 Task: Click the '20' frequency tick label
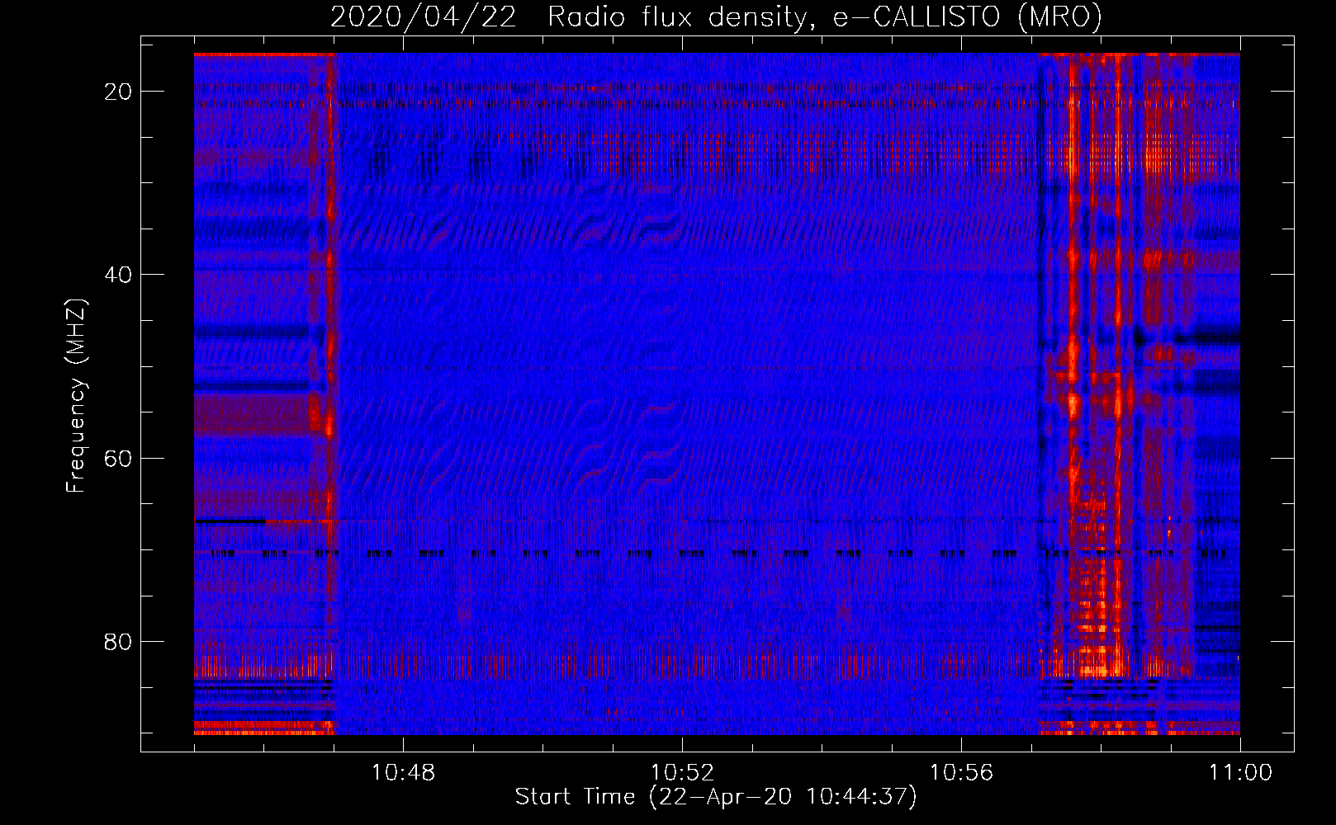118,92
